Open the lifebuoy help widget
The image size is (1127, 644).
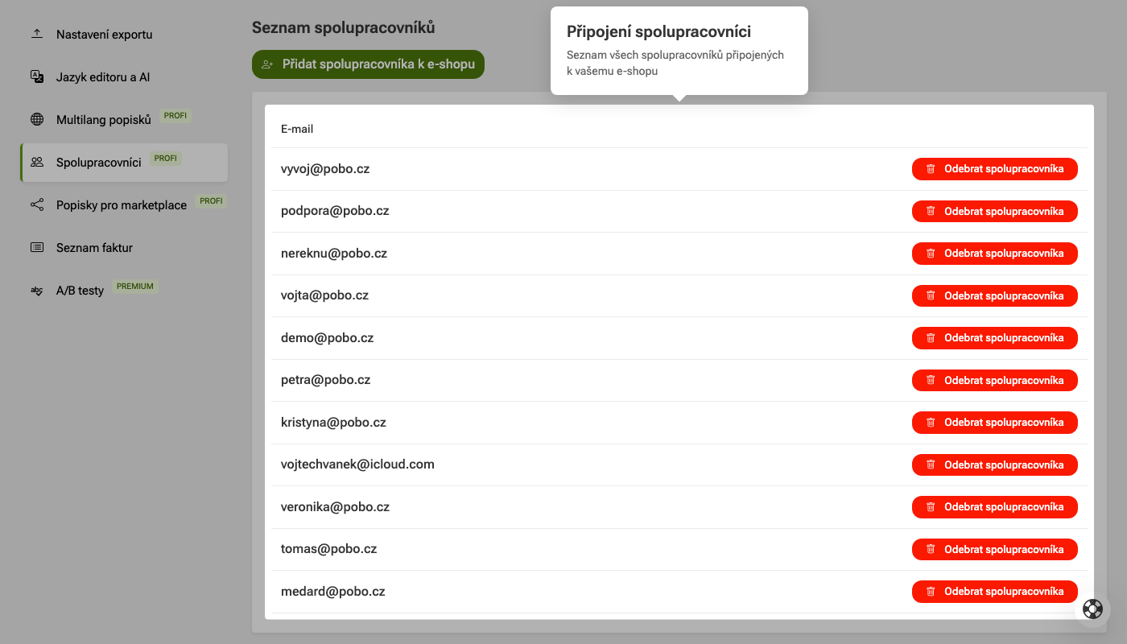pyautogui.click(x=1092, y=609)
